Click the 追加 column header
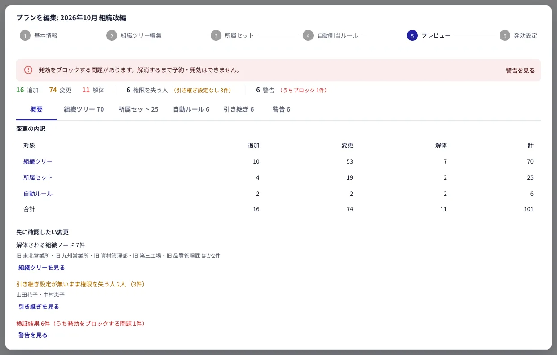557x355 pixels. [x=253, y=145]
